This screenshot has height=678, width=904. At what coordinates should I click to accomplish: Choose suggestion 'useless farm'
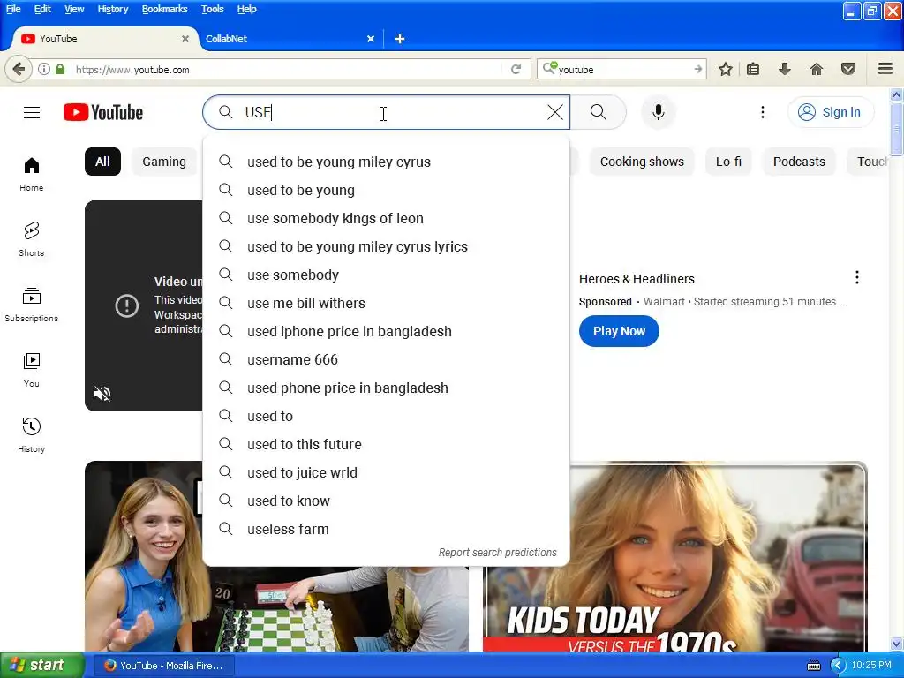[387, 530]
